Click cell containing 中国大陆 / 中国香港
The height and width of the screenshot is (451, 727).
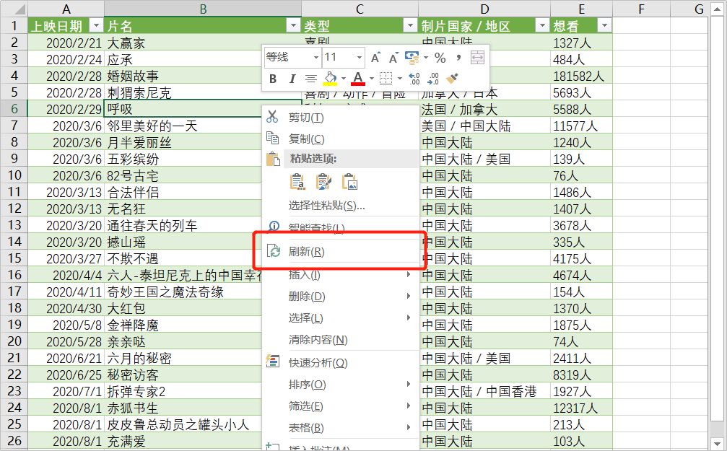tap(484, 391)
